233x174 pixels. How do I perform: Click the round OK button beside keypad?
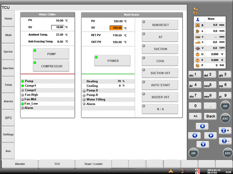click(225, 106)
